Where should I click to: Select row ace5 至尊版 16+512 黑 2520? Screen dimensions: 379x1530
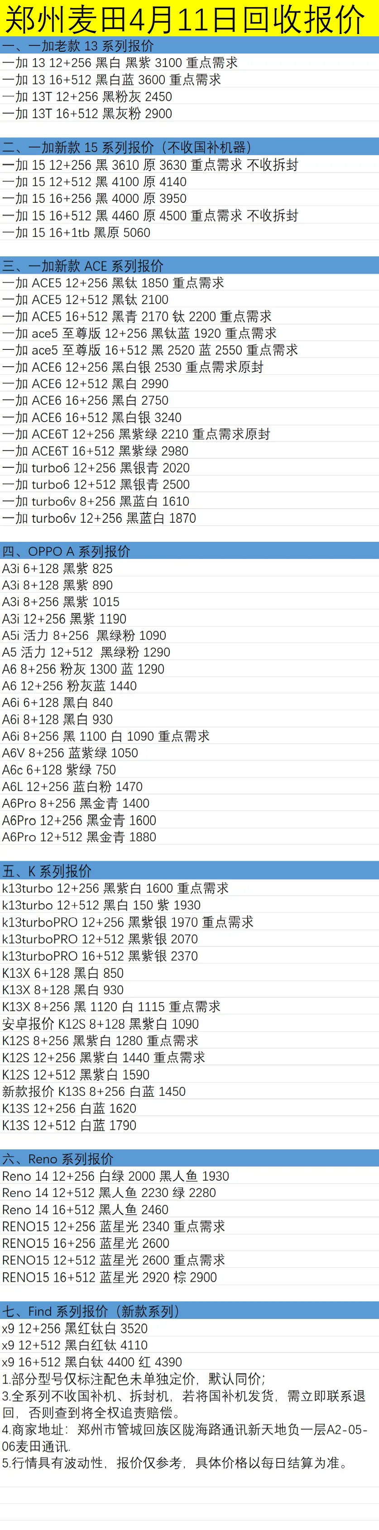click(189, 350)
